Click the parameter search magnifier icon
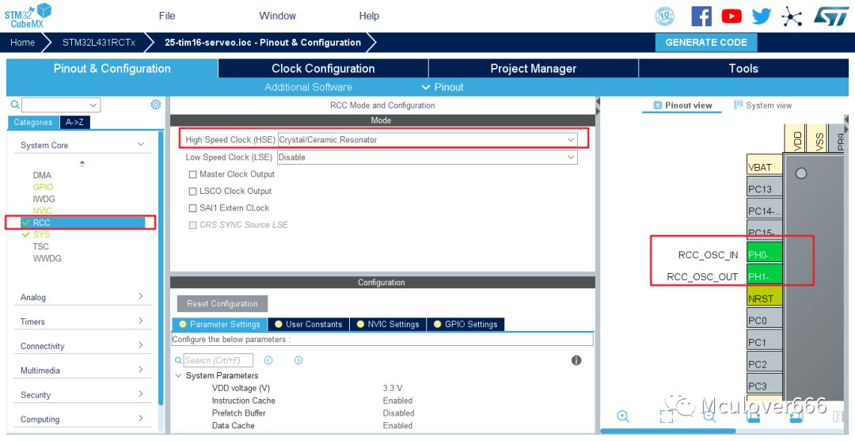 pos(178,360)
